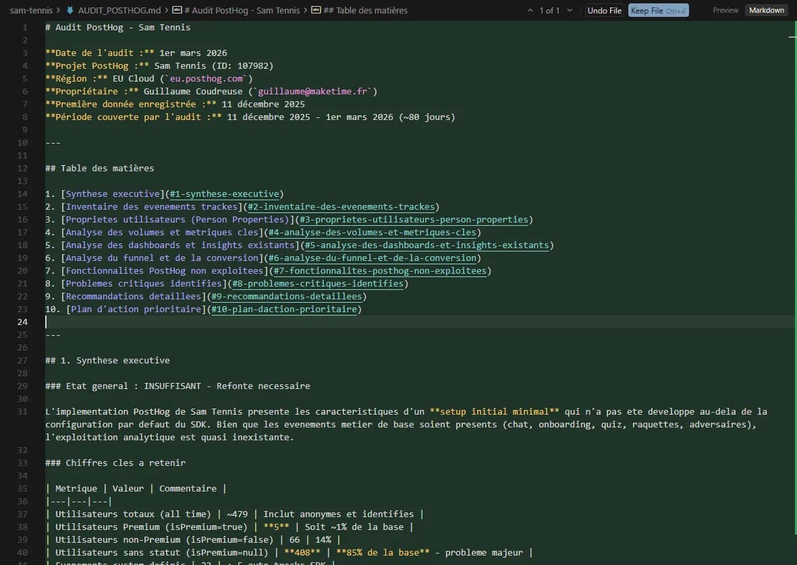Click the '1 of 1' change counter

[549, 10]
